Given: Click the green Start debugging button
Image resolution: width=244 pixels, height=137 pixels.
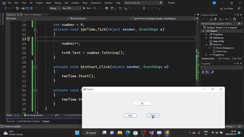Looking at the screenshot, I should [x=87, y=8].
